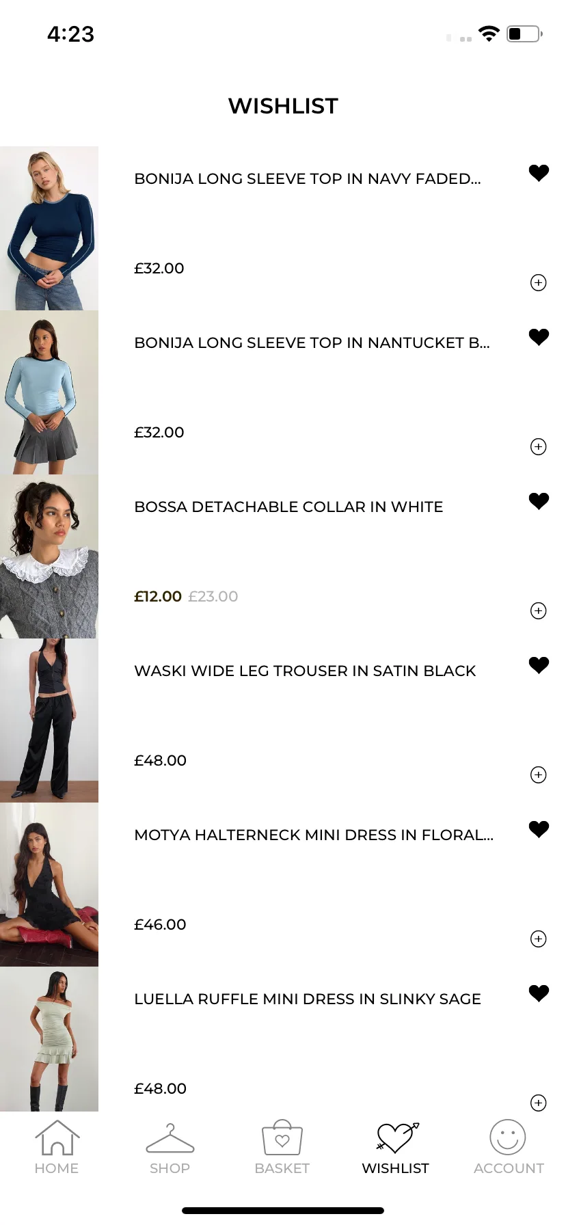The width and height of the screenshot is (566, 1225).
Task: Add Bonija Nantucket top using plus
Action: tap(539, 446)
